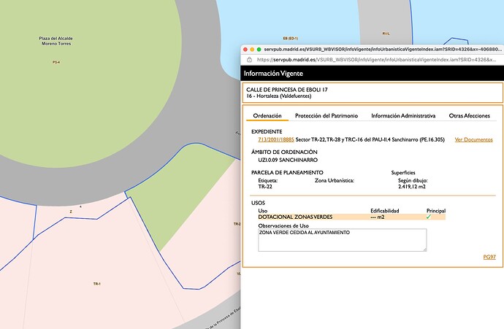The image size is (504, 329).
Task: Click the EB (ED-1) map label
Action: pos(290,38)
